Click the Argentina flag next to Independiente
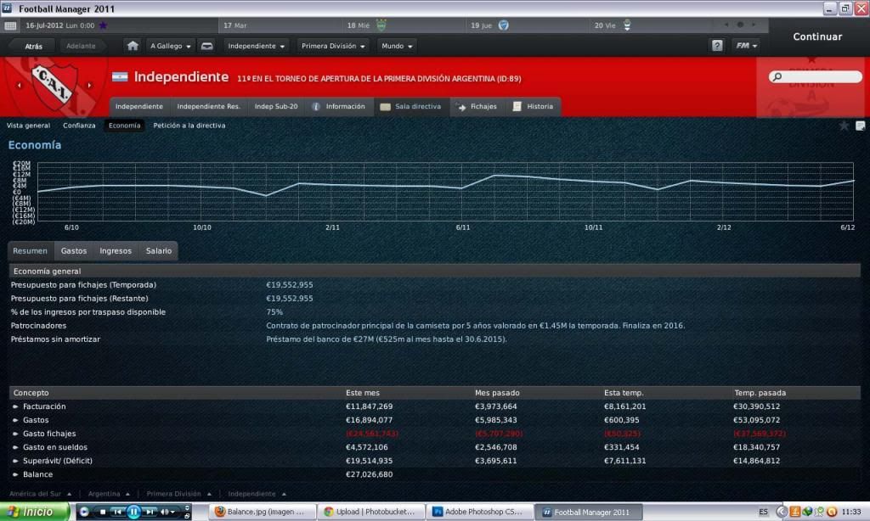 (x=120, y=77)
